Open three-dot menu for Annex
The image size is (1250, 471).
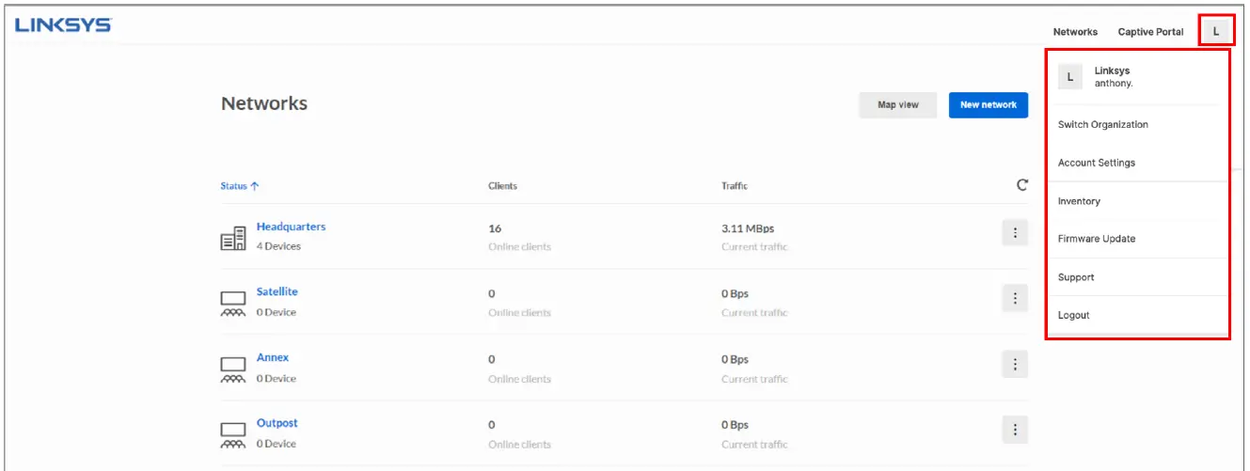1015,364
